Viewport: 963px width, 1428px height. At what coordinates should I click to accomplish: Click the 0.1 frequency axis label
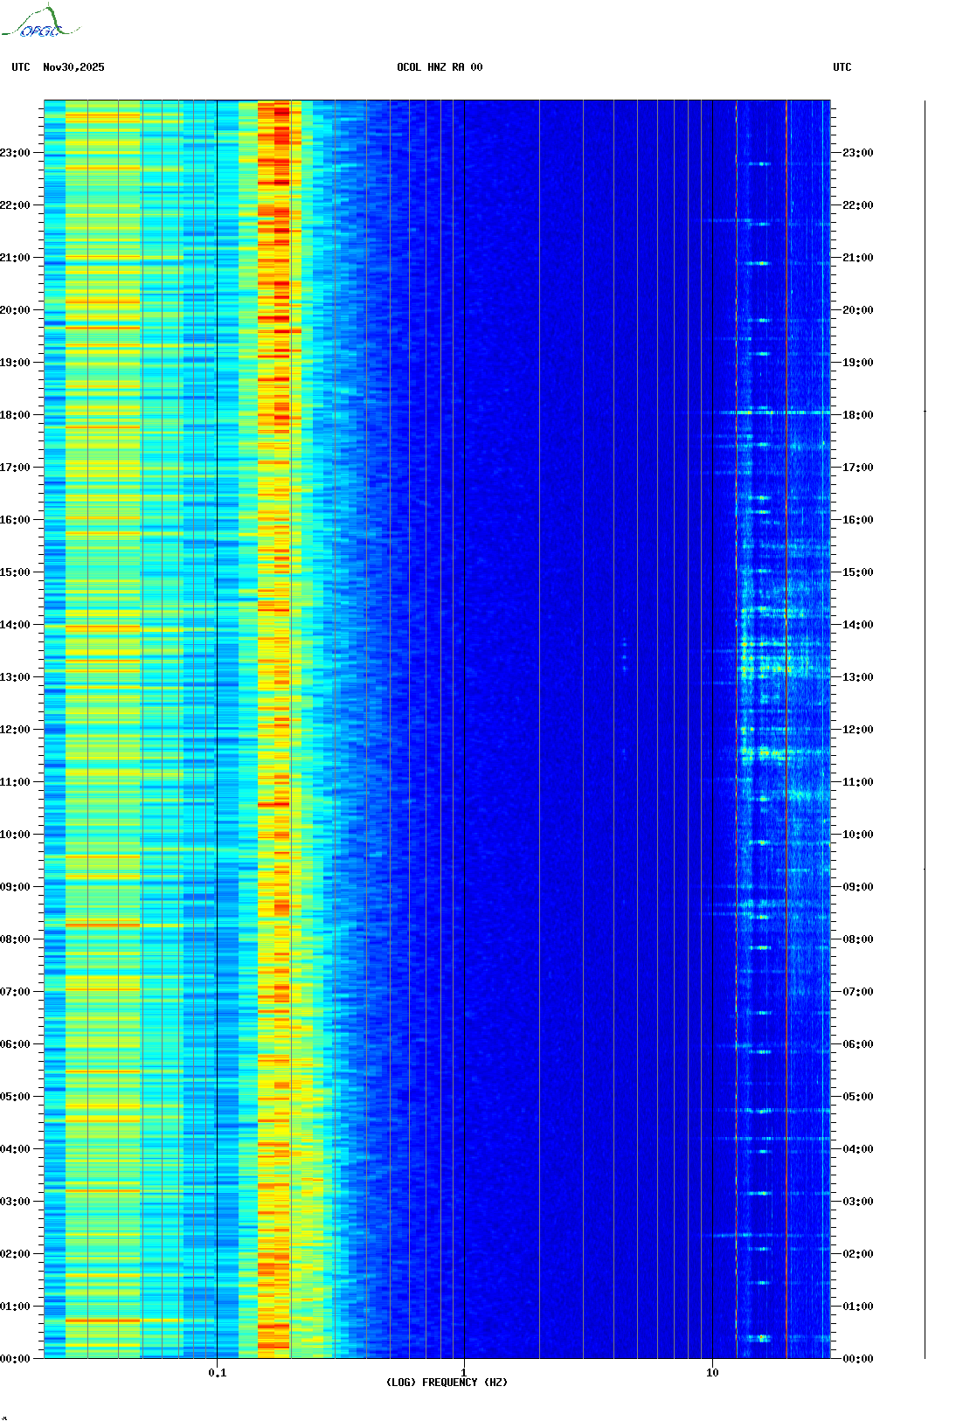(x=218, y=1373)
